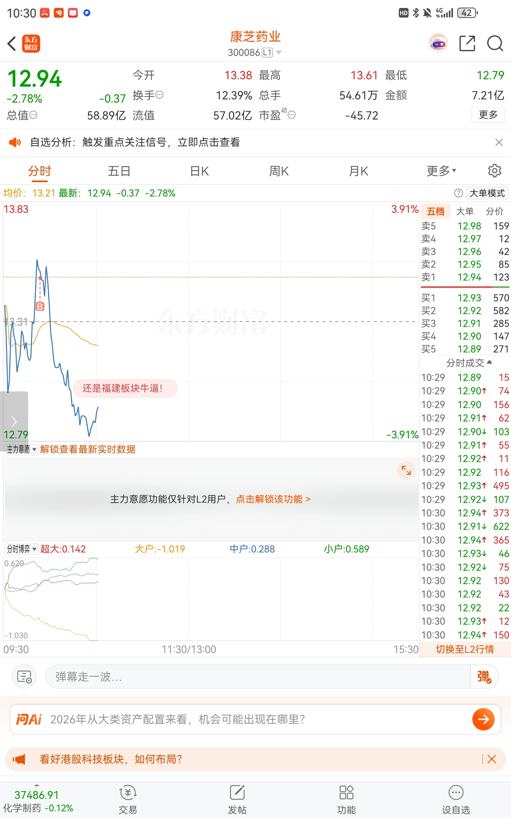511x818 pixels.
Task: Tap the back arrow icon
Action: (x=12, y=43)
